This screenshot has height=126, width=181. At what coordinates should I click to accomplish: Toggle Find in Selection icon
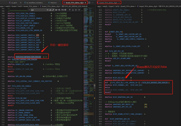pyautogui.click(x=76, y=10)
